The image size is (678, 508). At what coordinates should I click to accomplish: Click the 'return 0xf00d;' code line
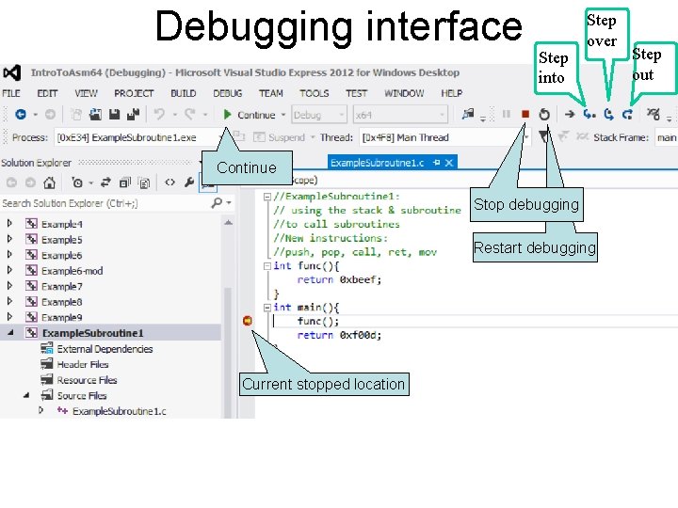coord(339,335)
